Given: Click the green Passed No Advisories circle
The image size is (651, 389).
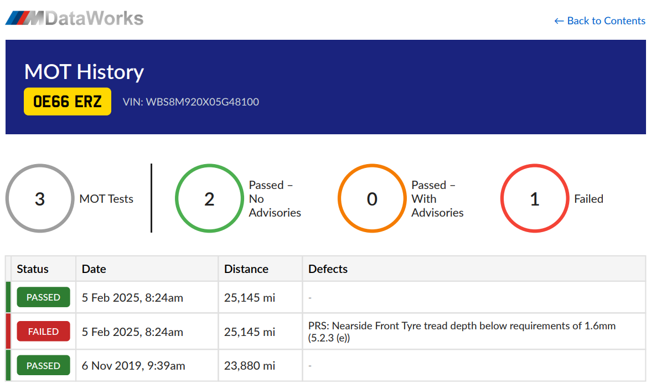Looking at the screenshot, I should tap(209, 199).
